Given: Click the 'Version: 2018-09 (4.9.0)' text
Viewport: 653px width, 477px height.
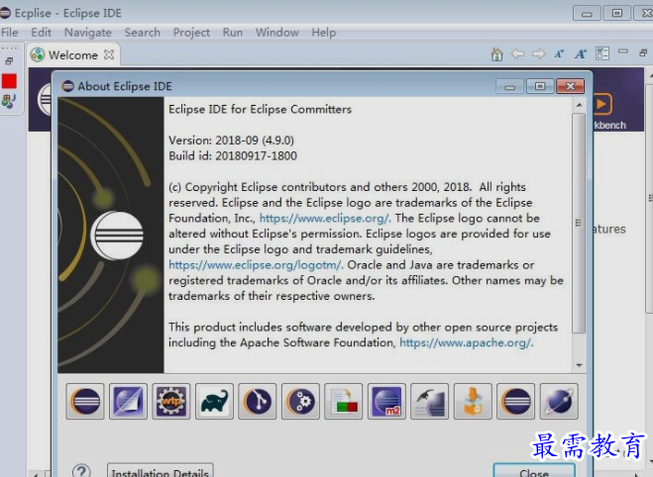Looking at the screenshot, I should click(x=231, y=141).
